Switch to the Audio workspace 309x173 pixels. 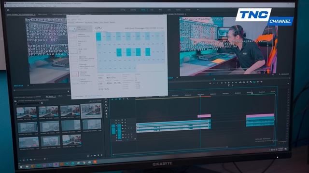coord(169,10)
